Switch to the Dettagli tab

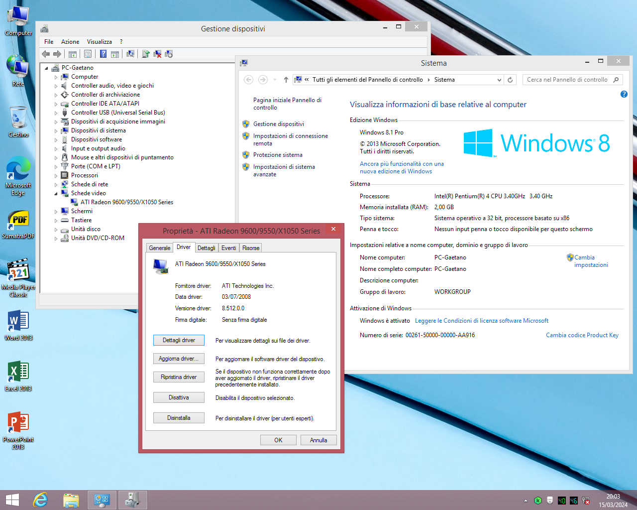click(206, 248)
